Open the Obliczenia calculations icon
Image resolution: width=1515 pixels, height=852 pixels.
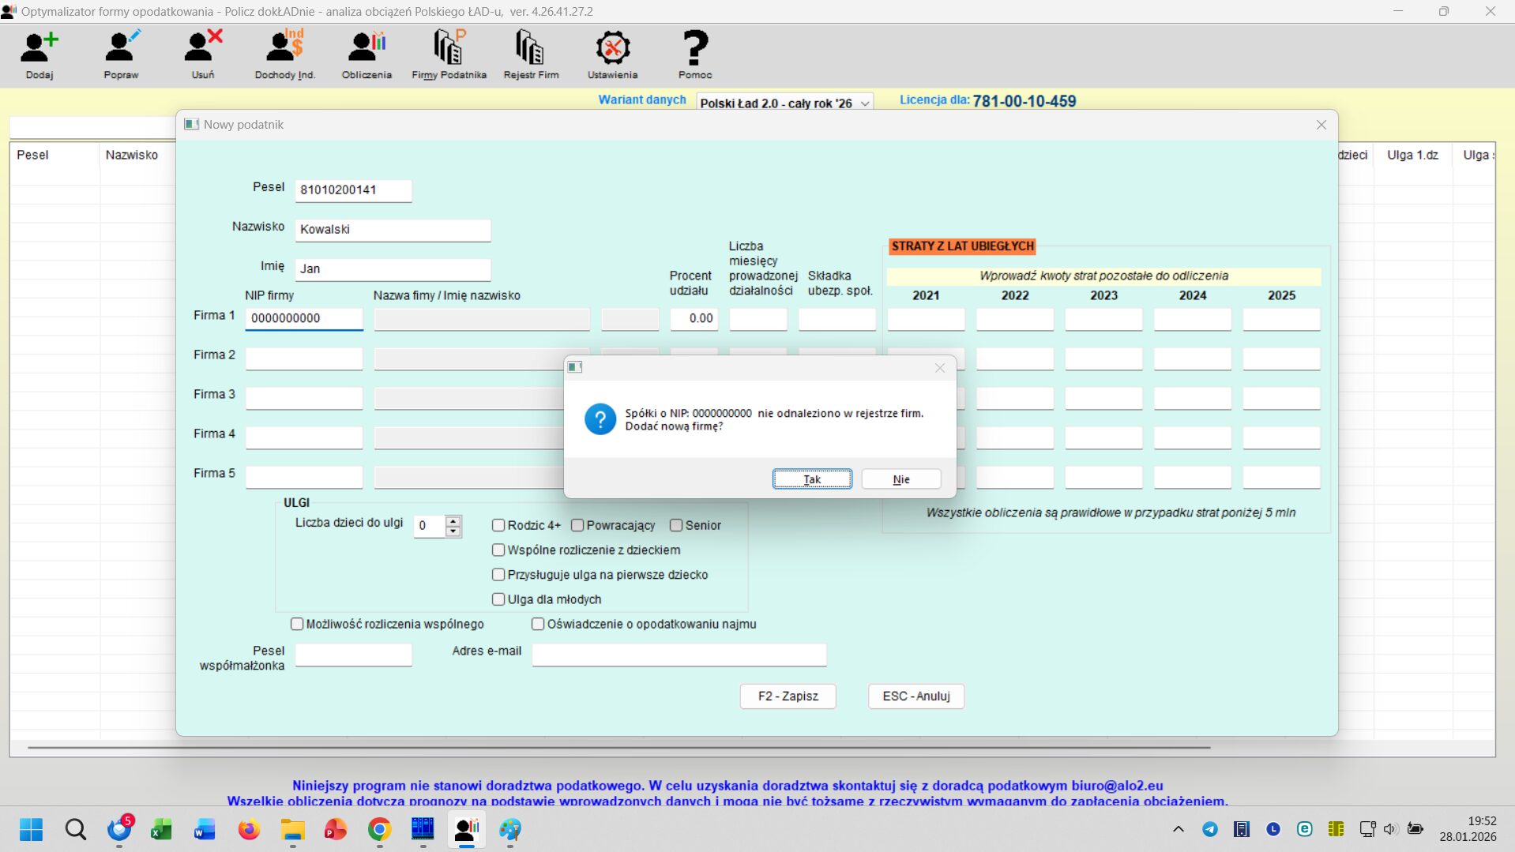point(367,48)
